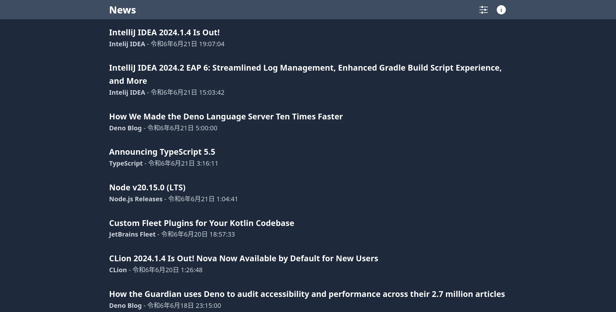Click 'Deno Blog' source under Language Server headline

(125, 128)
